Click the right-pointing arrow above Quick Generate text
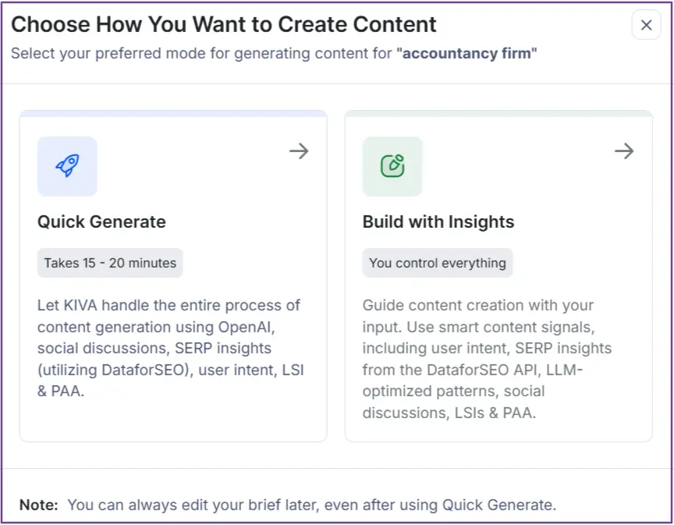 click(x=299, y=151)
